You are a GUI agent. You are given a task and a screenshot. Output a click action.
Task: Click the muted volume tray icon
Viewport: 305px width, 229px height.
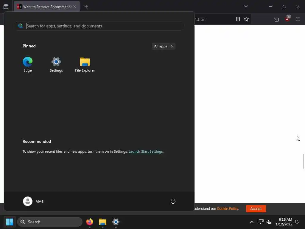(x=269, y=222)
